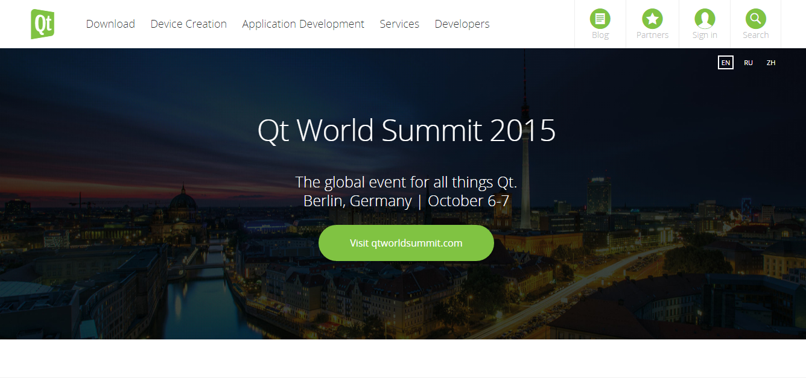Screen dimensions: 806x378
Task: Select the EN language option
Action: (726, 63)
